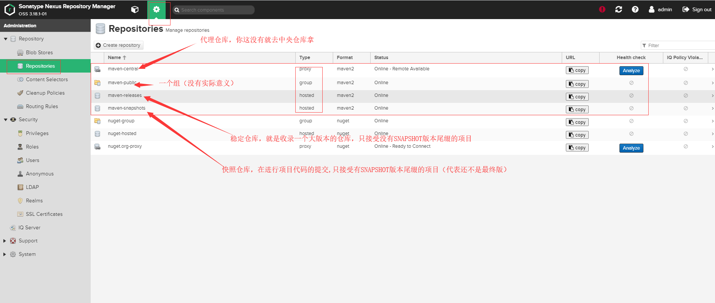Click the Blob Stores icon
Screen dimensions: 715x303
(x=20, y=53)
